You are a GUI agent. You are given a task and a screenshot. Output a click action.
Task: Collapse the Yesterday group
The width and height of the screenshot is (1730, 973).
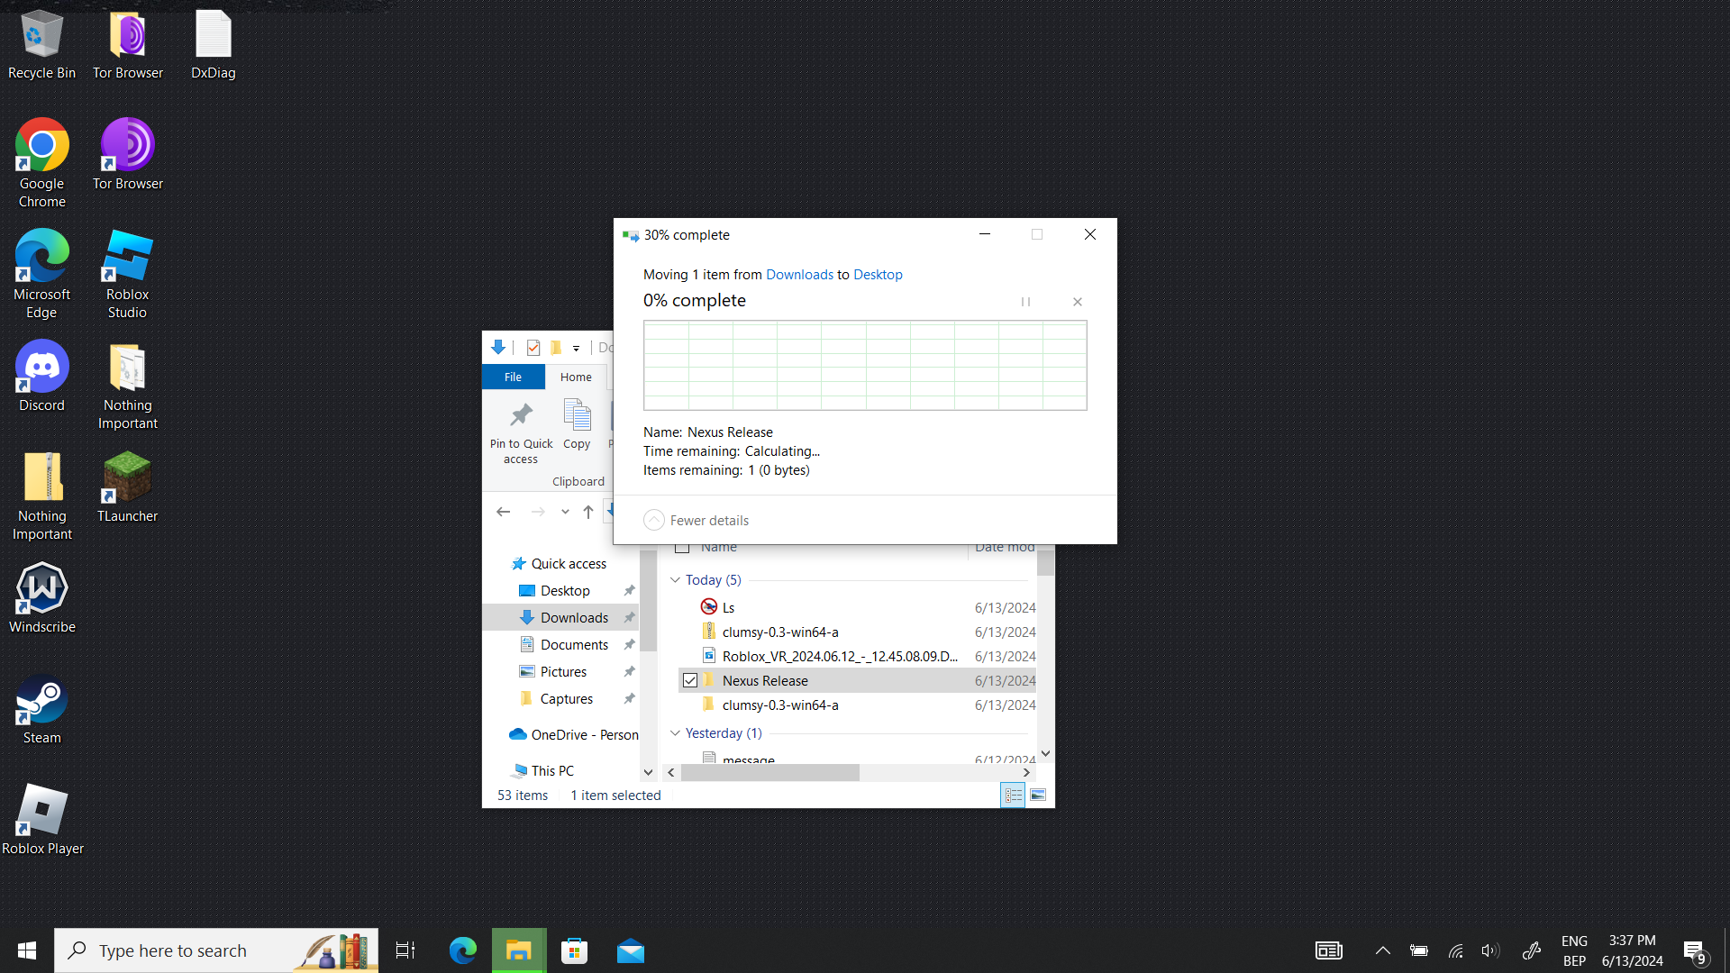(675, 732)
